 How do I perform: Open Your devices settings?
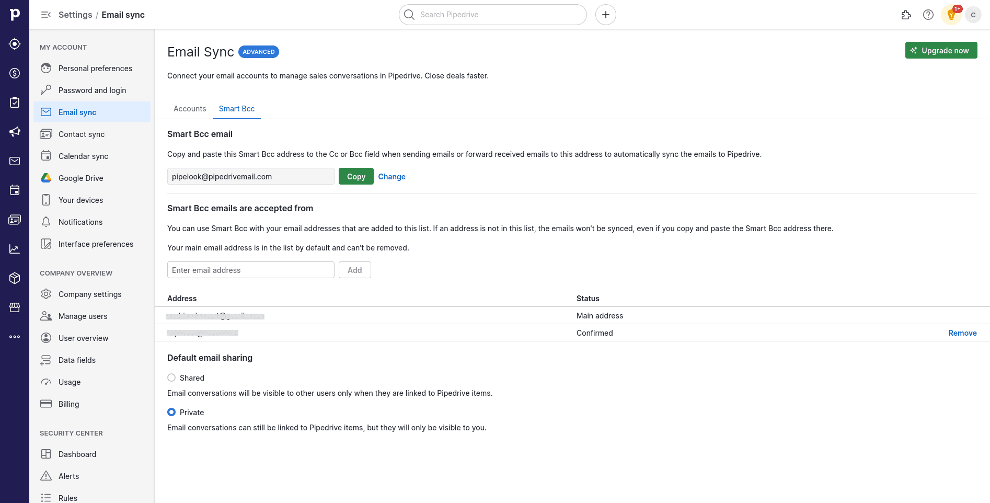tap(92, 200)
